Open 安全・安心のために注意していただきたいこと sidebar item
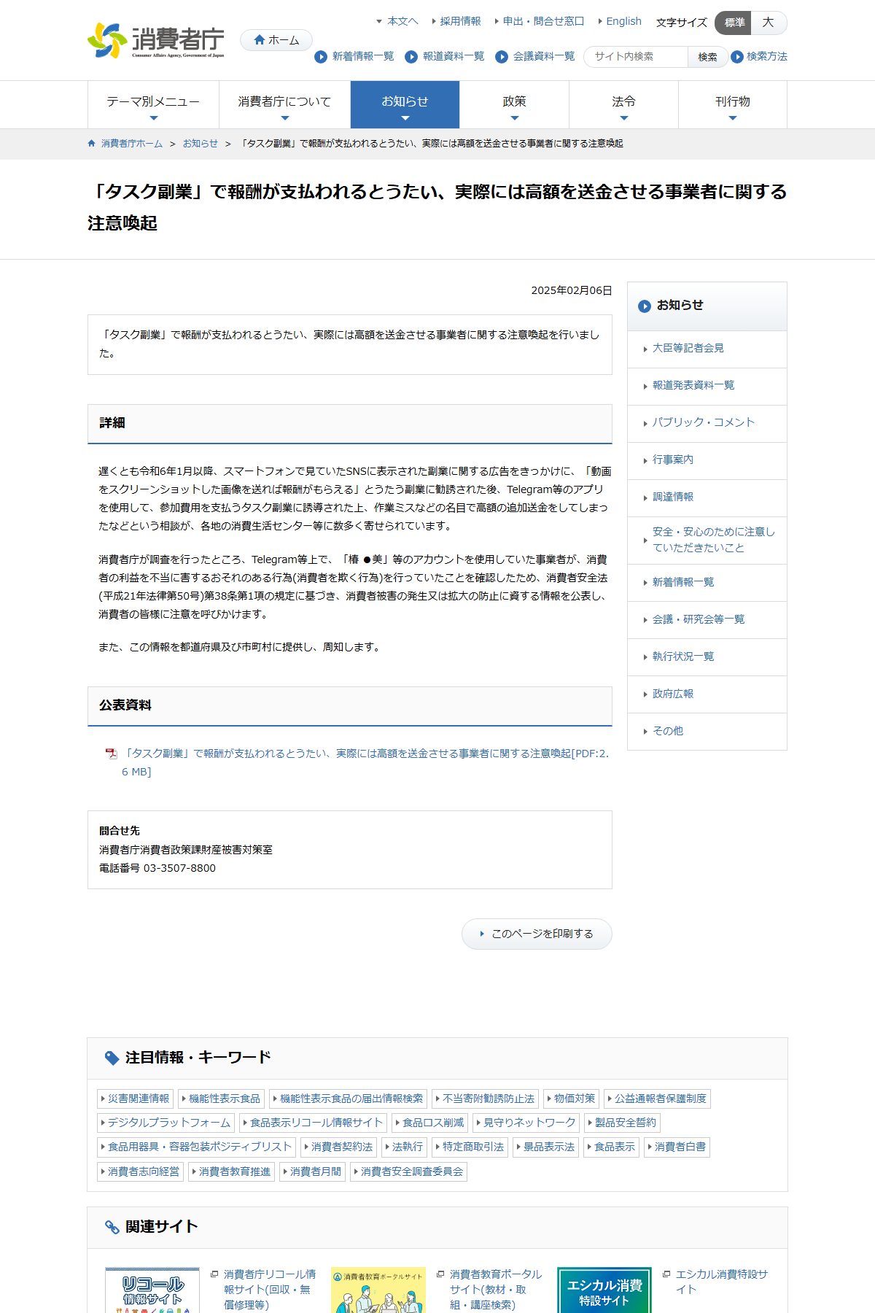875x1313 pixels. coord(707,541)
